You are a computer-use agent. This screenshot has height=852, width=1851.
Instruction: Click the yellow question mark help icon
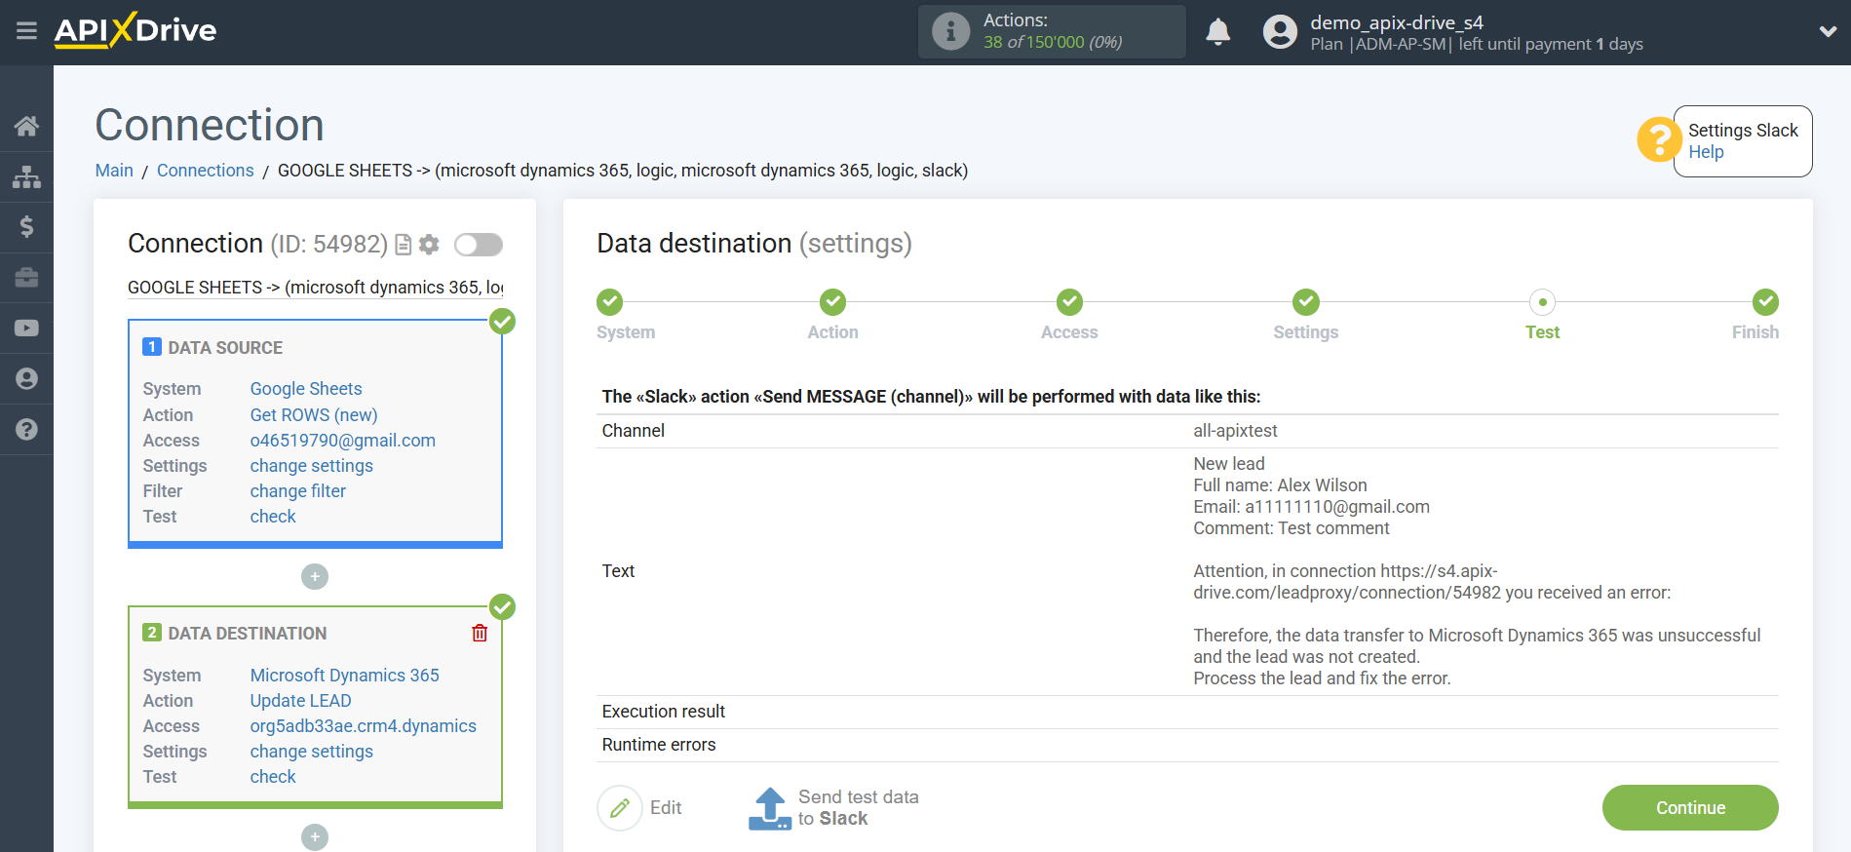[x=1658, y=140]
